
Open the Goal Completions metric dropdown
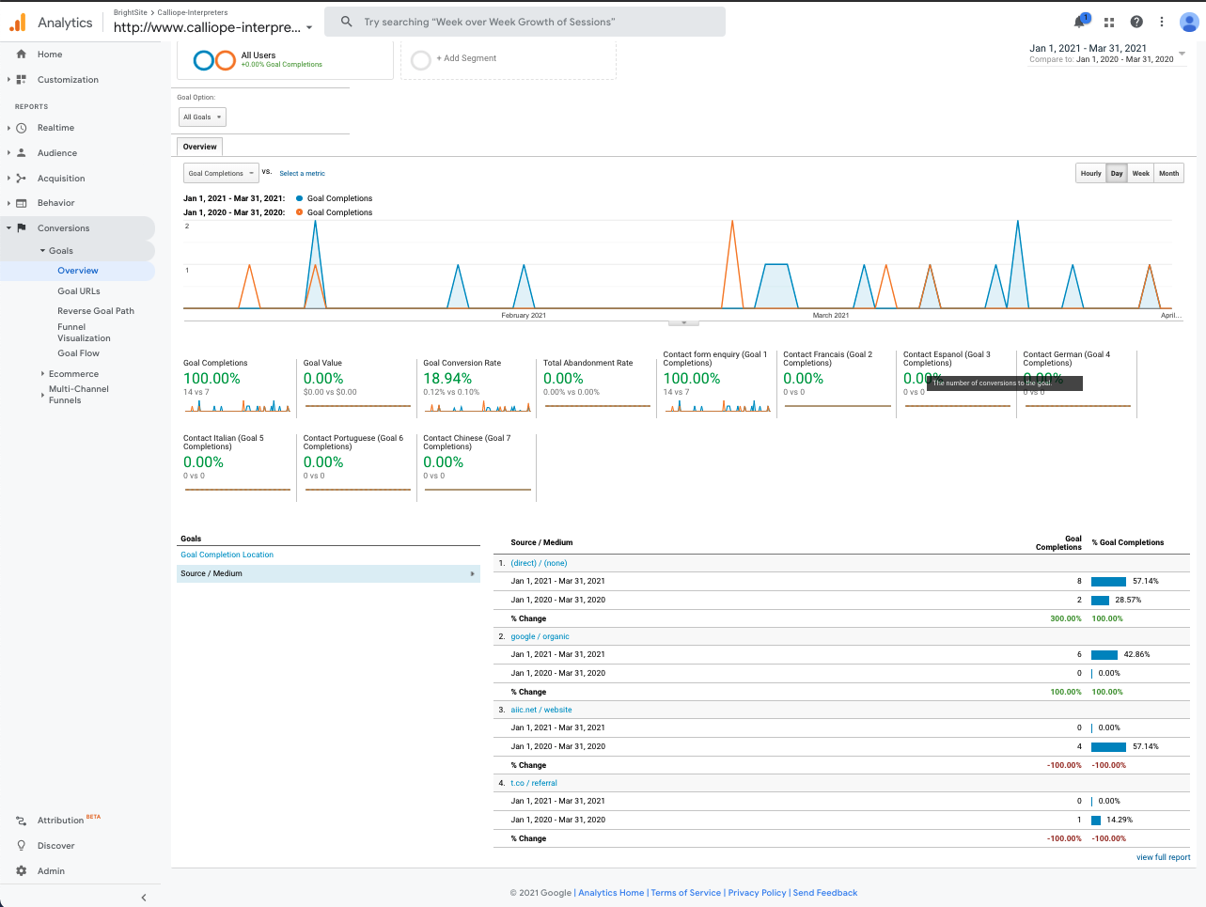220,173
